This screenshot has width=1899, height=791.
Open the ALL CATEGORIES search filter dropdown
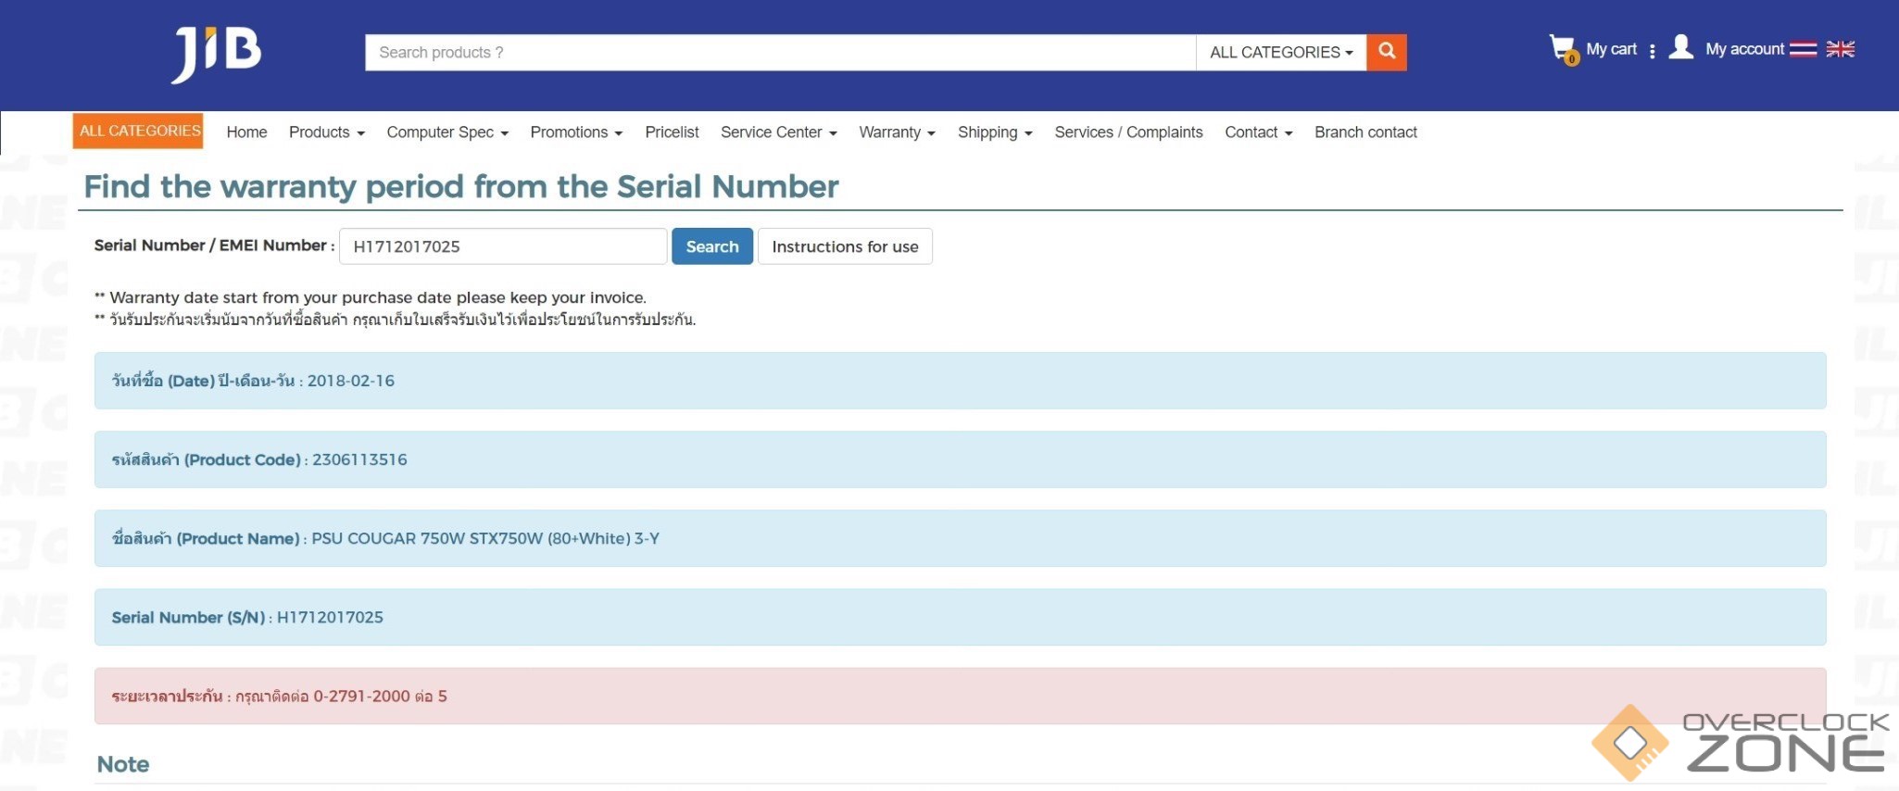tap(1280, 53)
